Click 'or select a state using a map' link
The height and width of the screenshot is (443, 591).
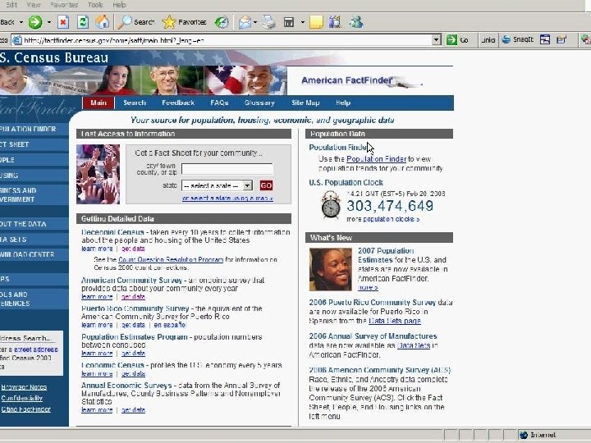click(227, 199)
